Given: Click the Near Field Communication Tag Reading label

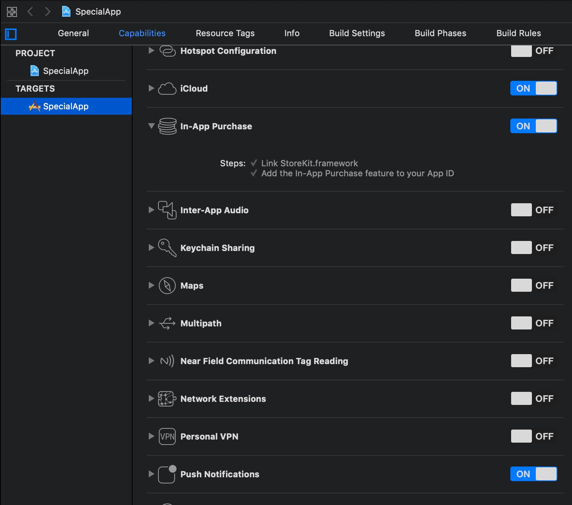Looking at the screenshot, I should coord(264,361).
